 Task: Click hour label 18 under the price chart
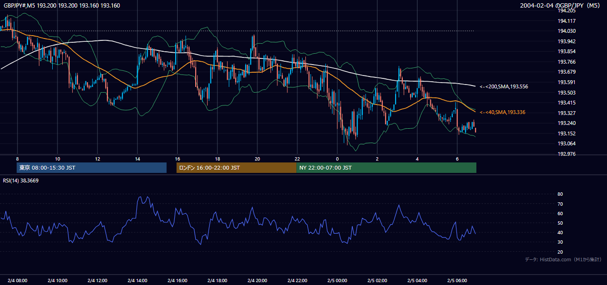point(217,159)
